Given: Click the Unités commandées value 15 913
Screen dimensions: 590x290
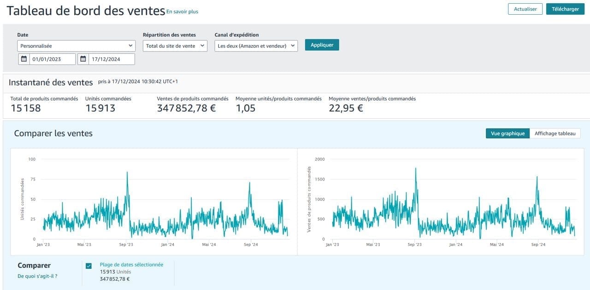Looking at the screenshot, I should 100,108.
